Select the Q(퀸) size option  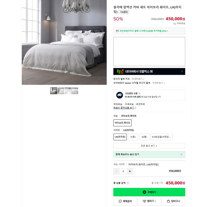pyautogui.click(x=144, y=137)
